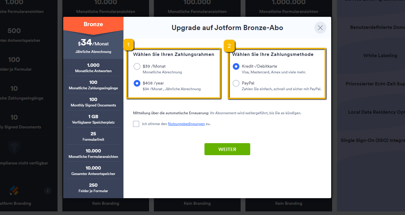The width and height of the screenshot is (405, 215).
Task: Close the Bronze upgrade dialog
Action: pyautogui.click(x=320, y=28)
